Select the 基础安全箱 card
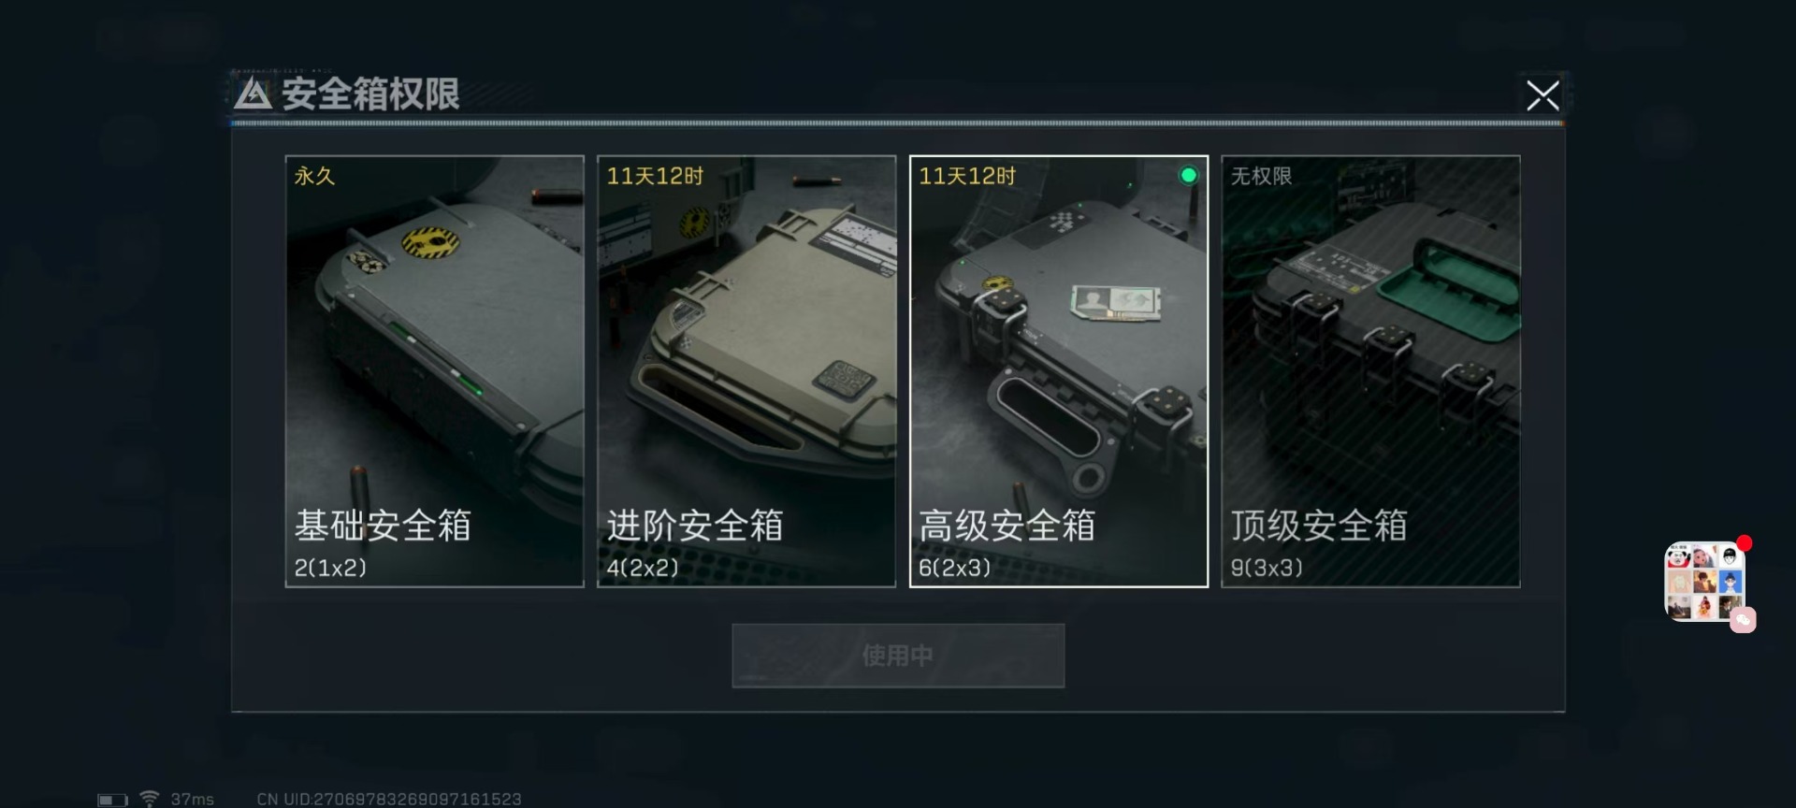 [434, 371]
